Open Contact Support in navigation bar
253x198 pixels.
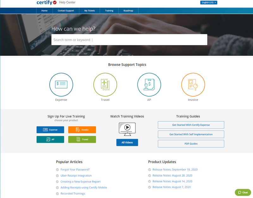click(66, 11)
